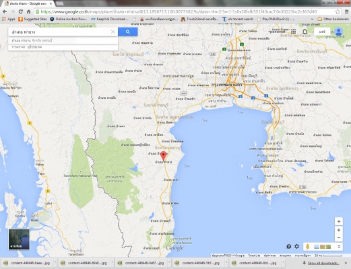351x269 pixels.
Task: Click the red location pin marker
Action: click(164, 156)
